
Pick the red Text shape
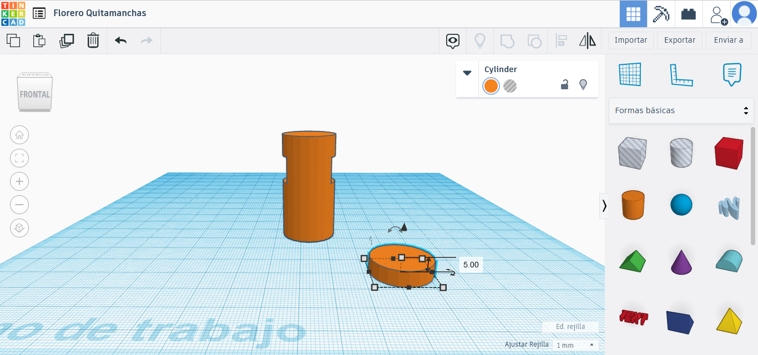pos(633,318)
